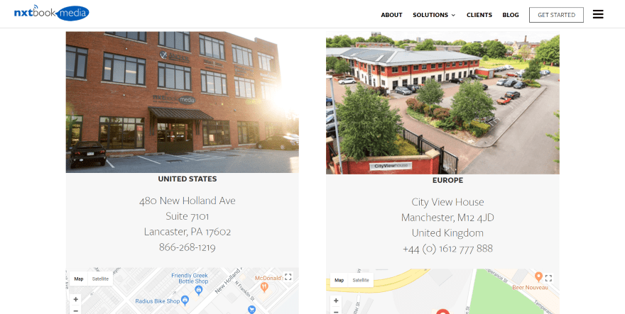The image size is (625, 314).
Task: Enter fullscreen on the Manchester map
Action: coord(548,278)
